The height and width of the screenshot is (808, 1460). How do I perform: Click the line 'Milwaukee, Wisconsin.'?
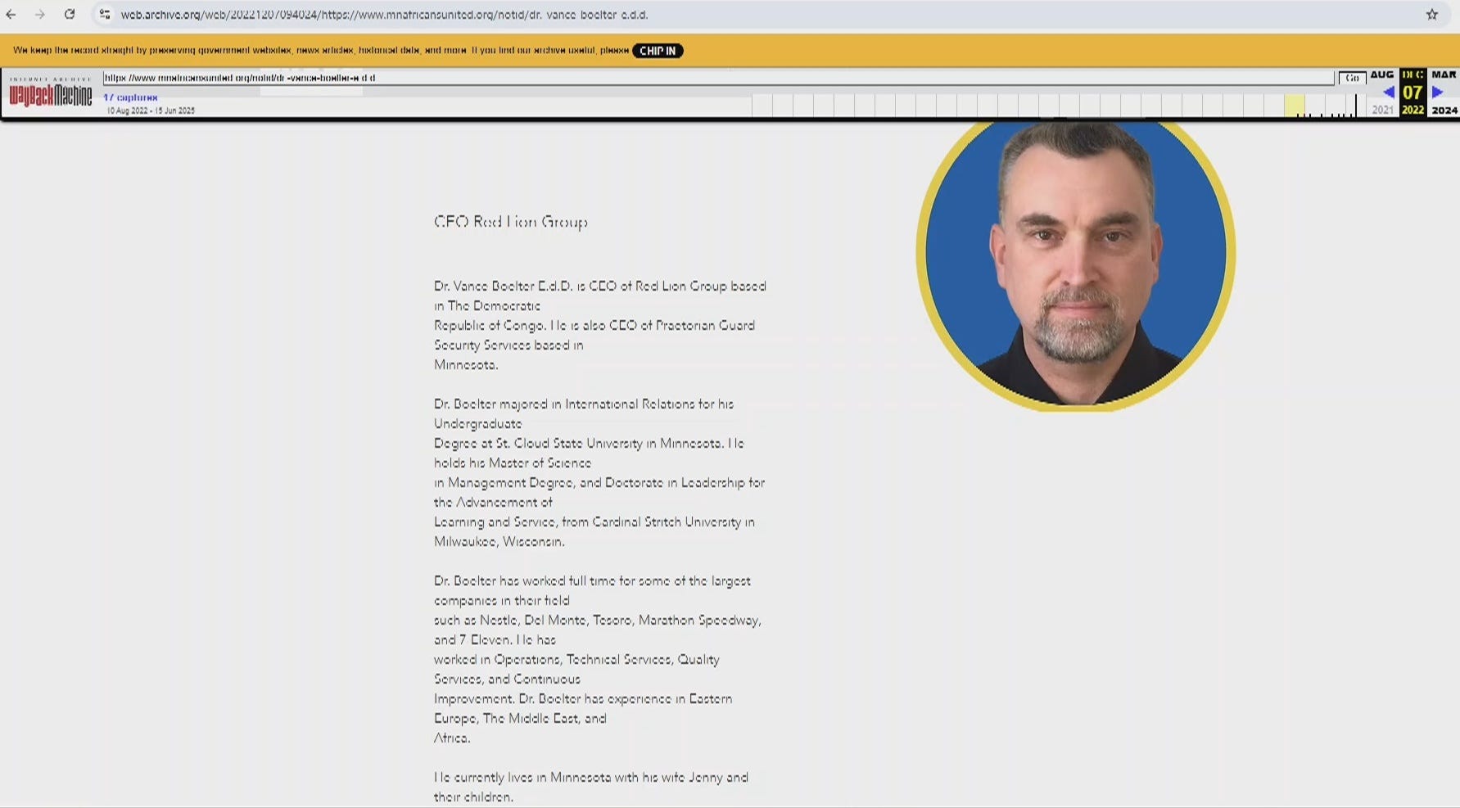(499, 542)
